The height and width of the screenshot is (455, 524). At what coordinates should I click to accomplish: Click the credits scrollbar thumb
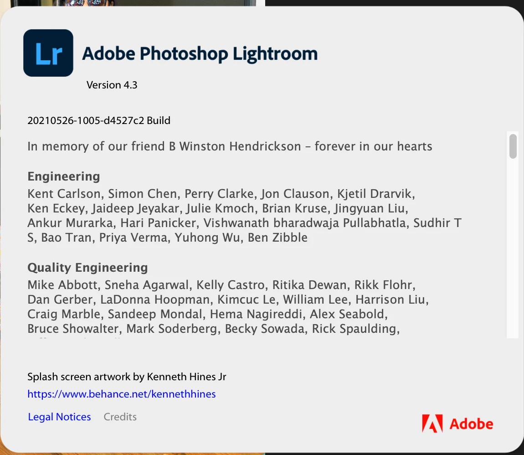(513, 146)
